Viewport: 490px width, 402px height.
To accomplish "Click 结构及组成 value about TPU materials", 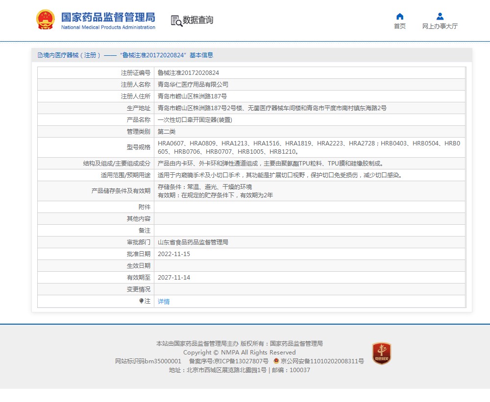I will (270, 164).
